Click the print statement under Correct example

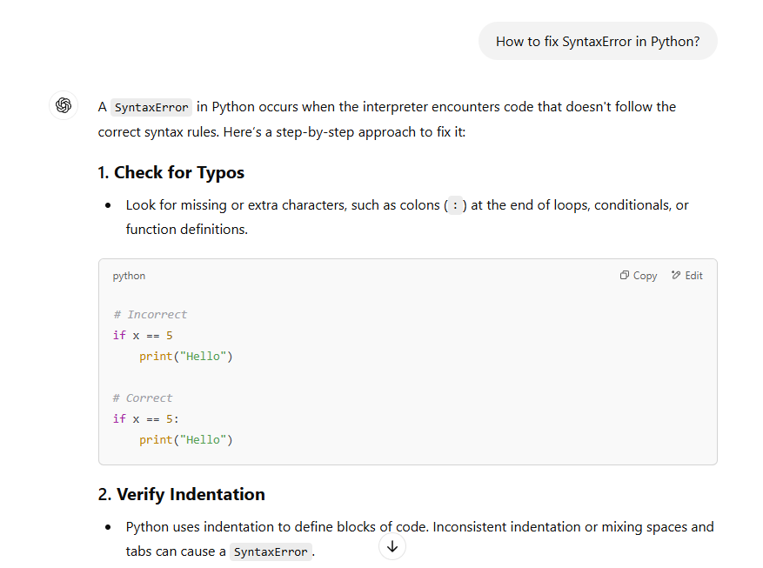pyautogui.click(x=185, y=440)
